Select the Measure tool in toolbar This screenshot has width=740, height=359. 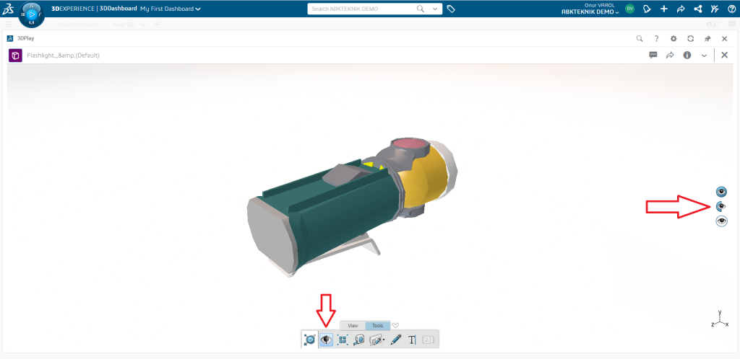click(x=359, y=340)
